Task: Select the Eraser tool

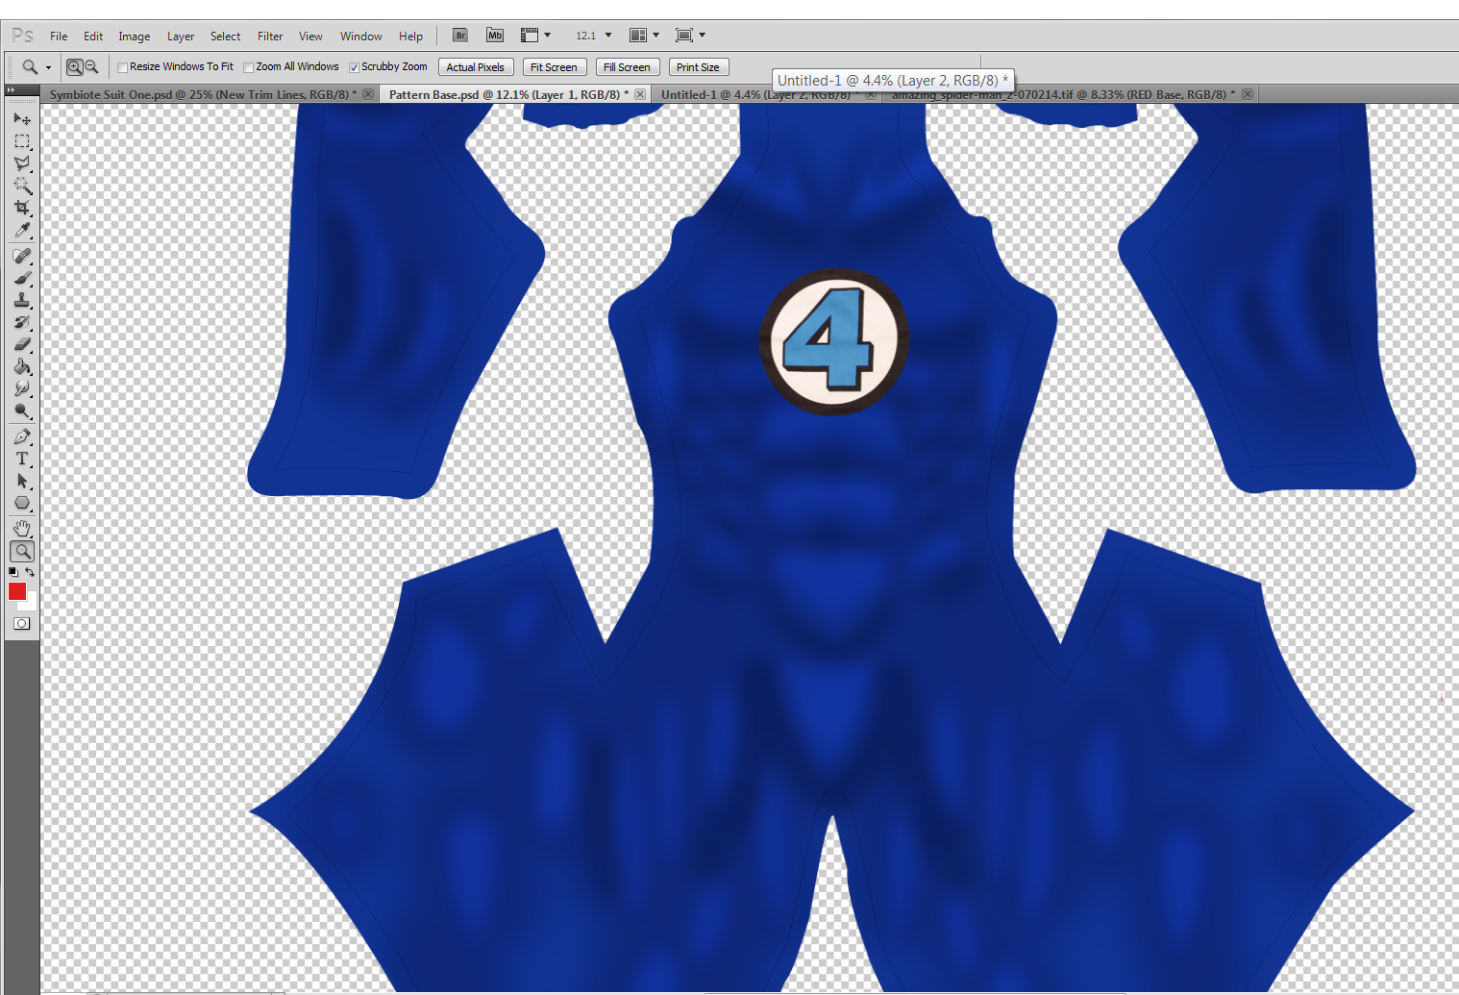Action: tap(22, 344)
